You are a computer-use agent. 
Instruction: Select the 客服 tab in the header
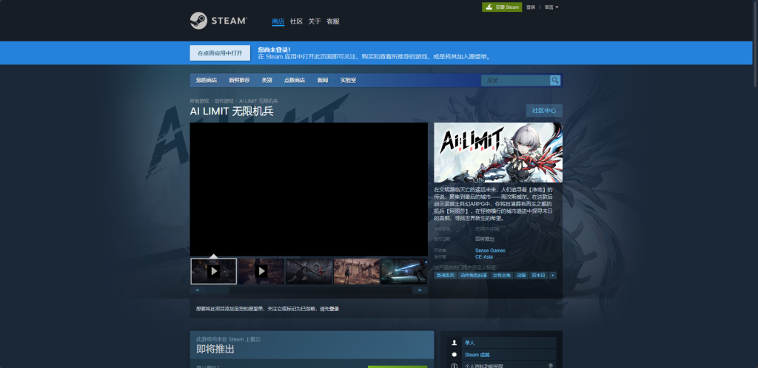point(333,21)
